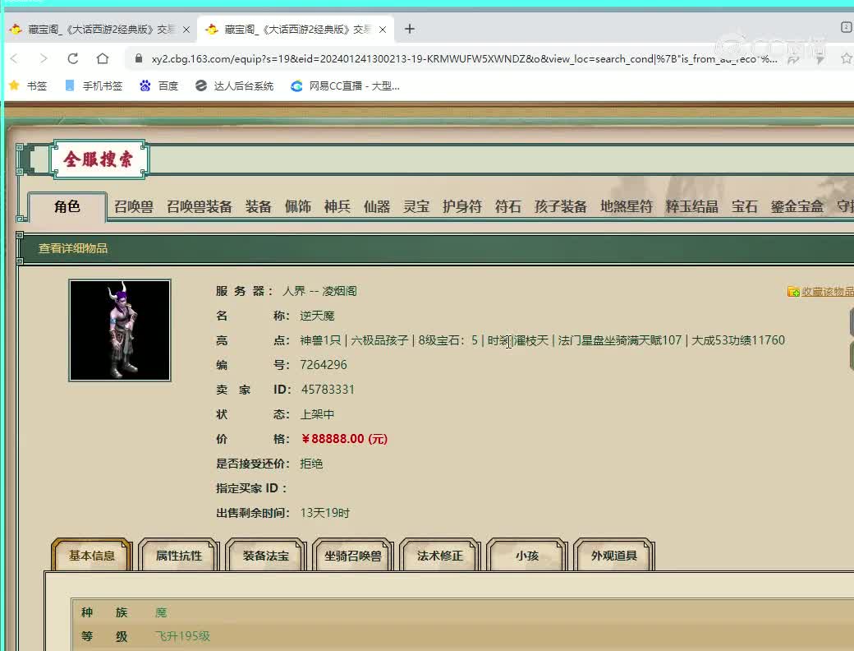
Task: Select the 召唤兽 category tab
Action: (x=133, y=206)
